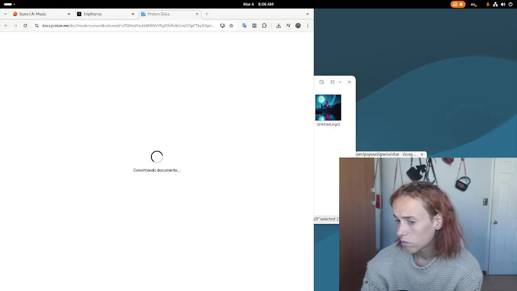Close the browser window
This screenshot has width=517, height=291.
[307, 14]
